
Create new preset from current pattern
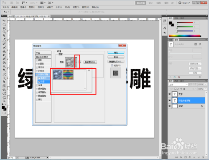click(x=80, y=62)
